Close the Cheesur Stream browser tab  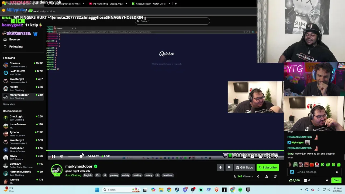point(169,4)
